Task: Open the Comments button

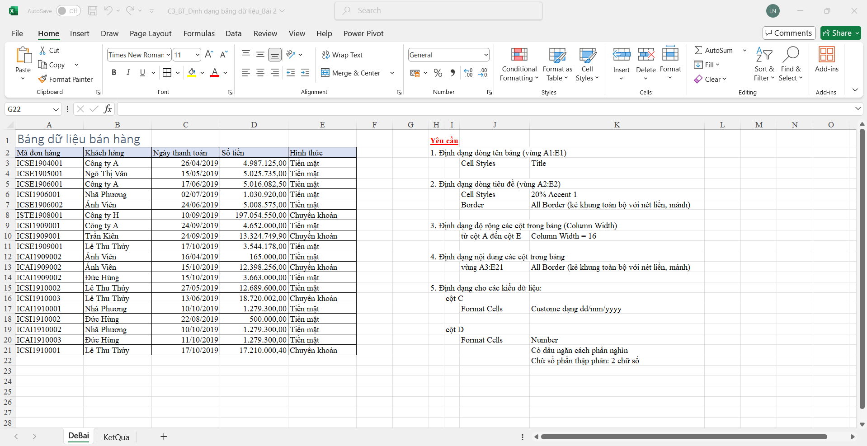Action: [789, 33]
